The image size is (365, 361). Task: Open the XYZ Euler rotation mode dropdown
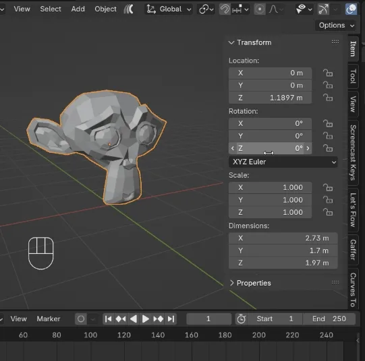(x=283, y=162)
